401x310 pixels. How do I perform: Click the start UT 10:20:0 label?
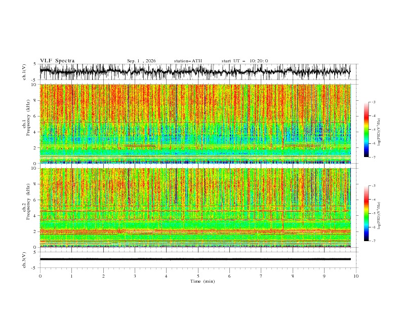[x=245, y=61]
